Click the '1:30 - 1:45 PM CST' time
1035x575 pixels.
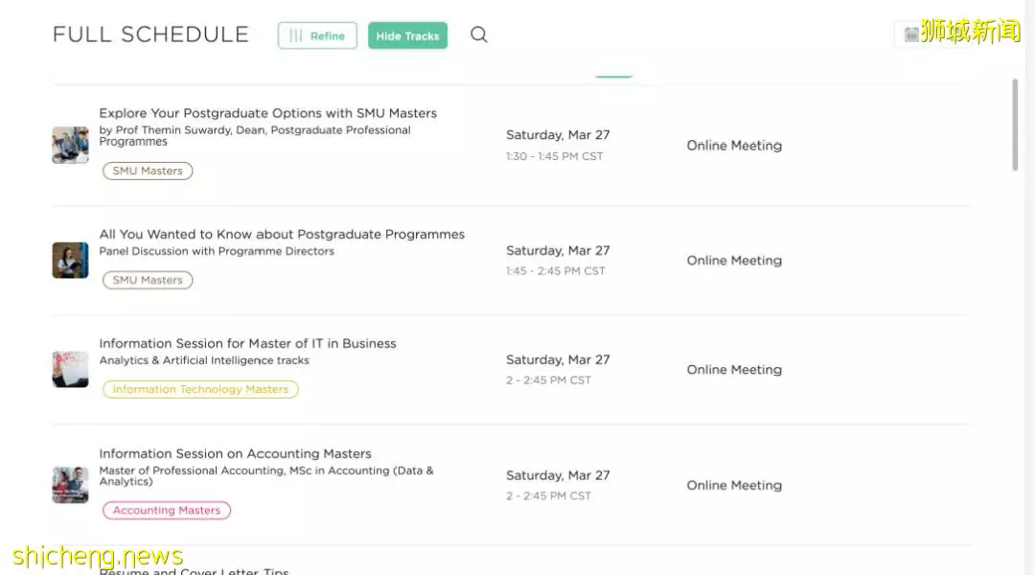pyautogui.click(x=555, y=156)
